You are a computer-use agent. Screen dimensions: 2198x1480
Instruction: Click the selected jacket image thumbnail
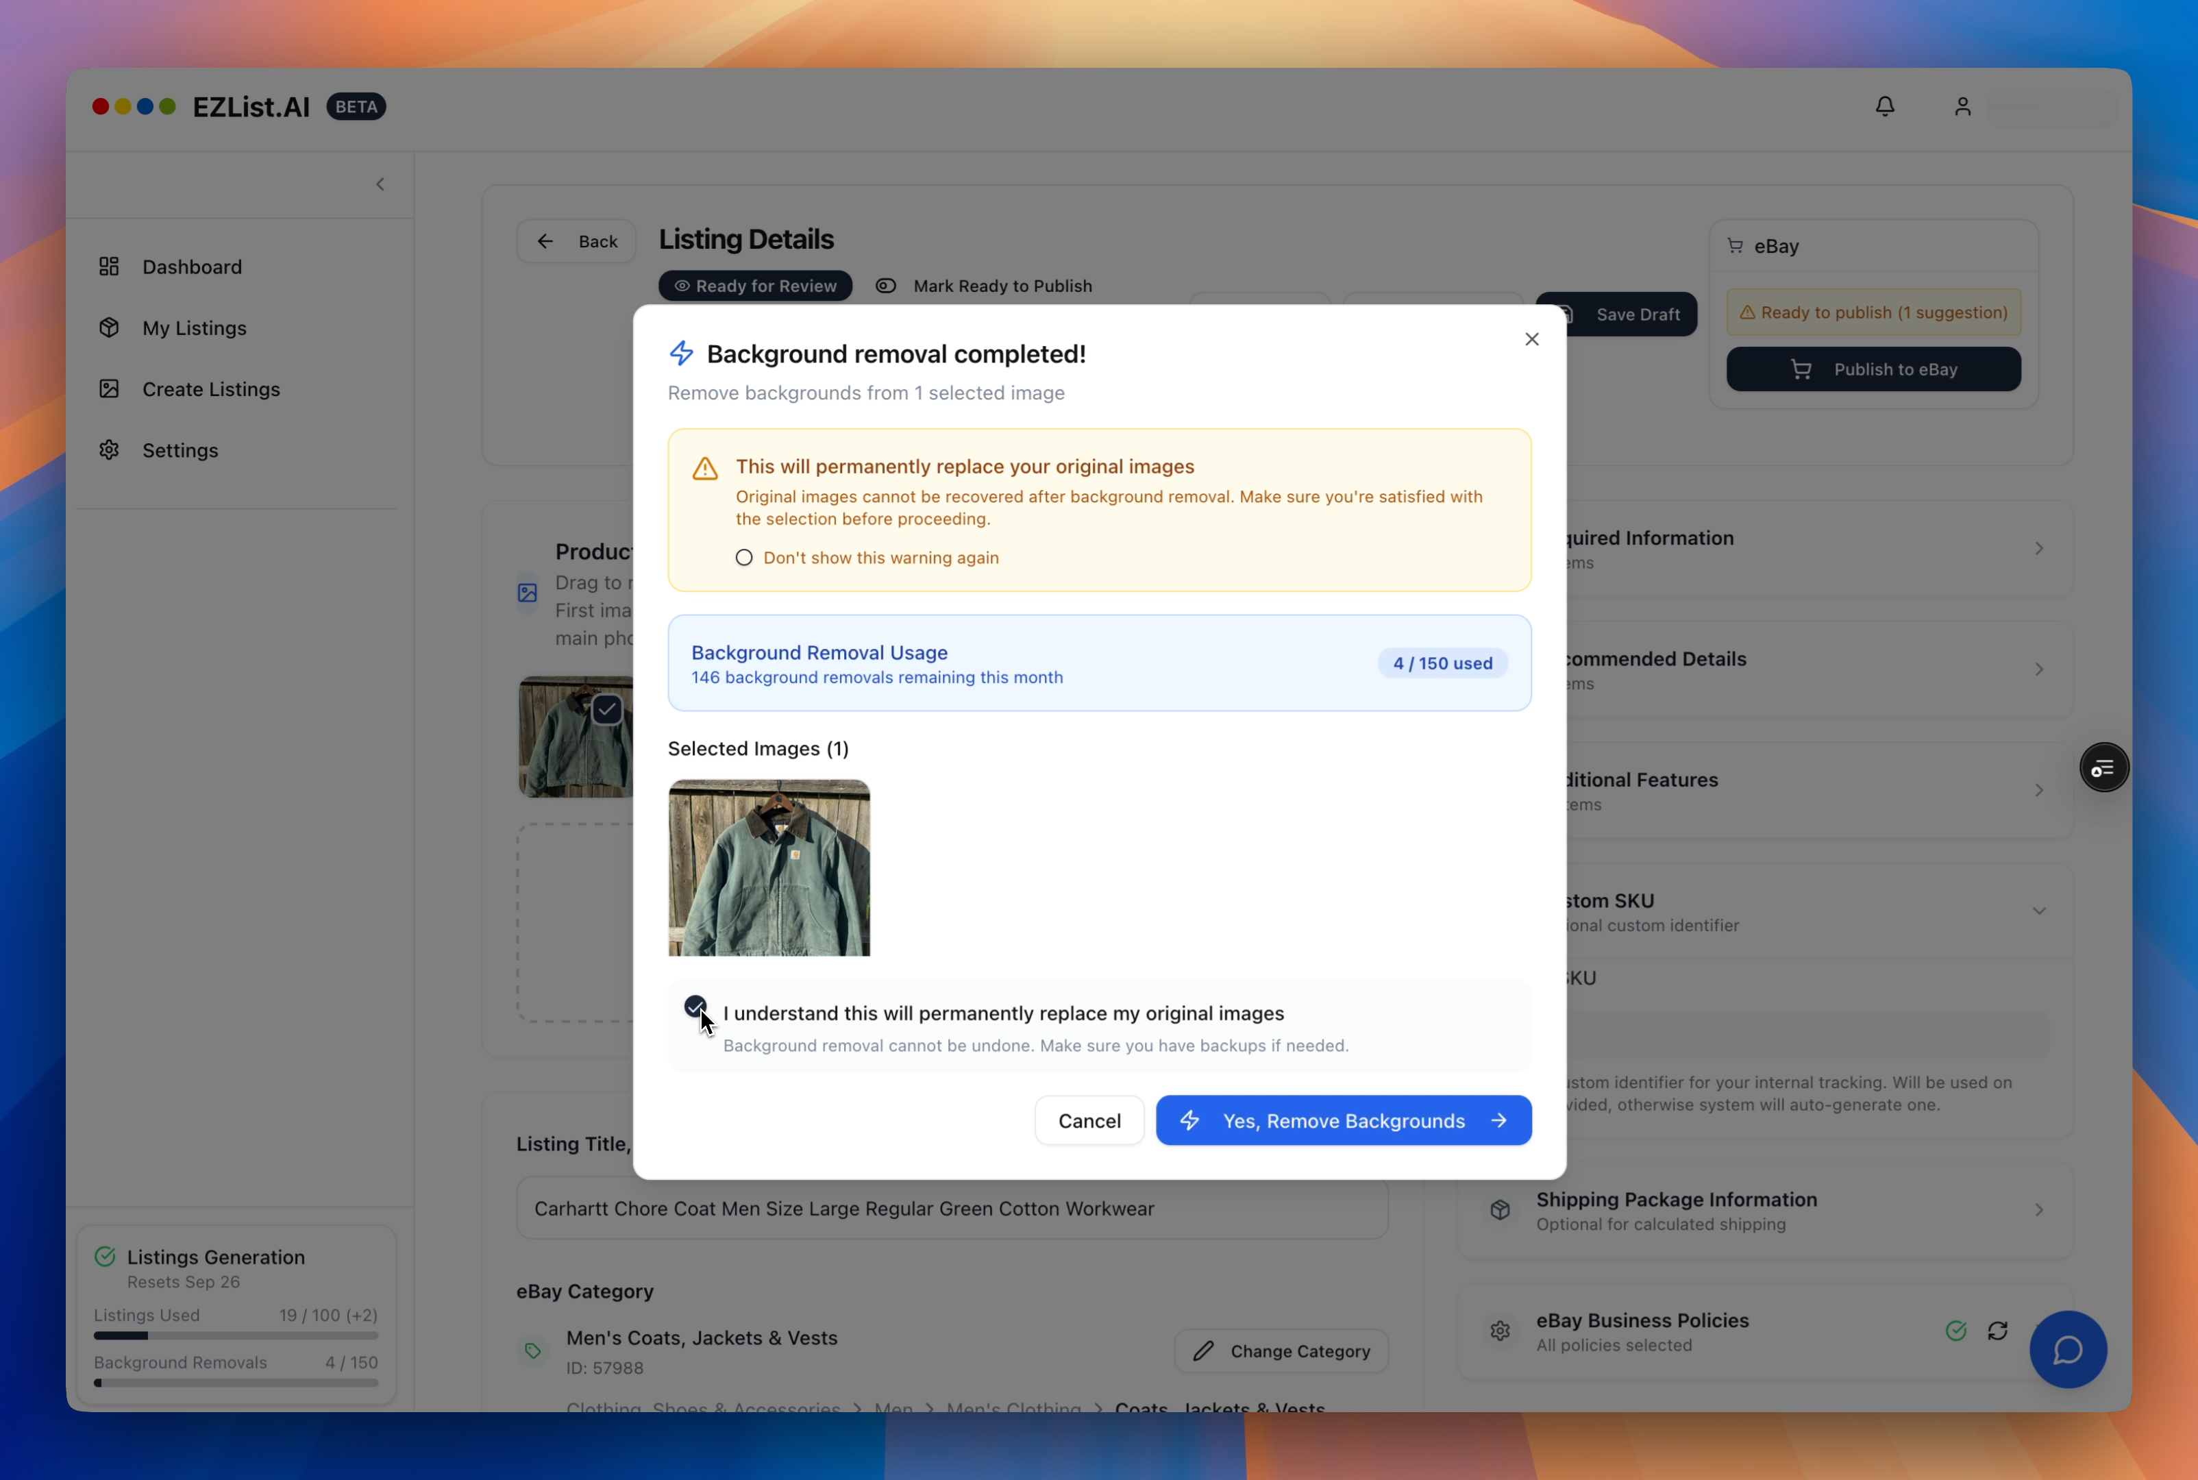coord(768,867)
